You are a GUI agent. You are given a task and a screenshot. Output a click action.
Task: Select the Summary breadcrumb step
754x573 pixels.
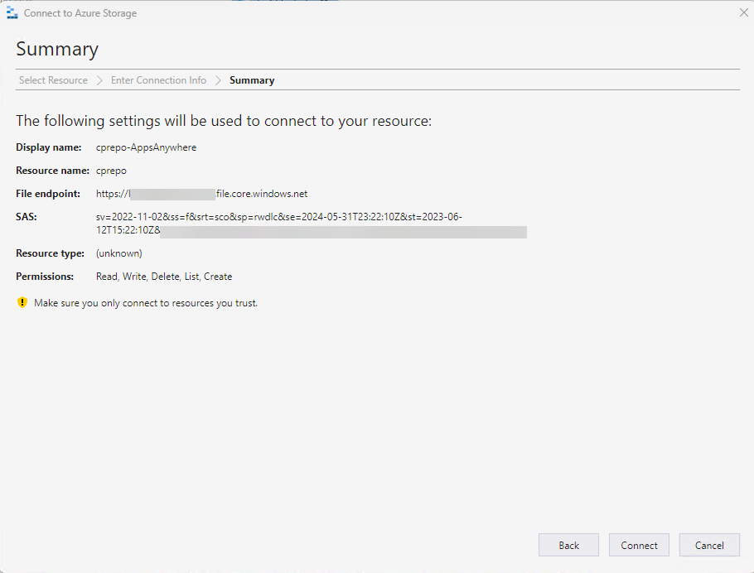[252, 80]
